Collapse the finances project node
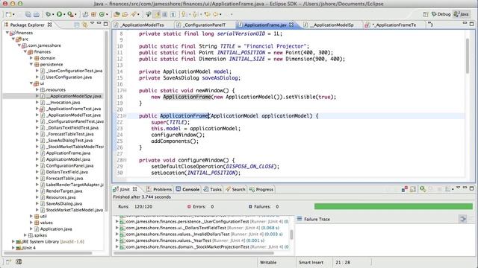Viewport: 478px width, 268px height. click(x=7, y=33)
